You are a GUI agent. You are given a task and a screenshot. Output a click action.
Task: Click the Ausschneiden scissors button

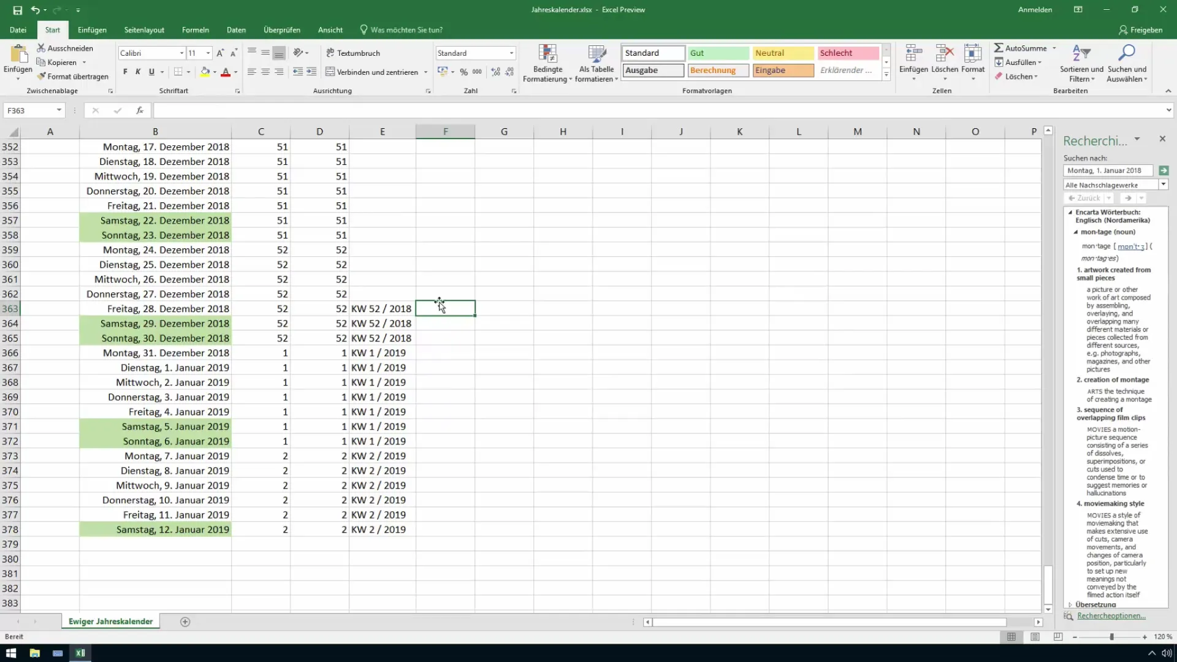65,48
